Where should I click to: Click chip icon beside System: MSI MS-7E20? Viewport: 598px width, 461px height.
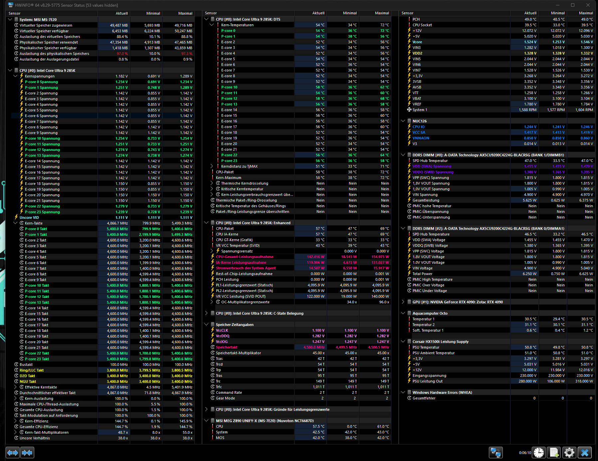16,19
